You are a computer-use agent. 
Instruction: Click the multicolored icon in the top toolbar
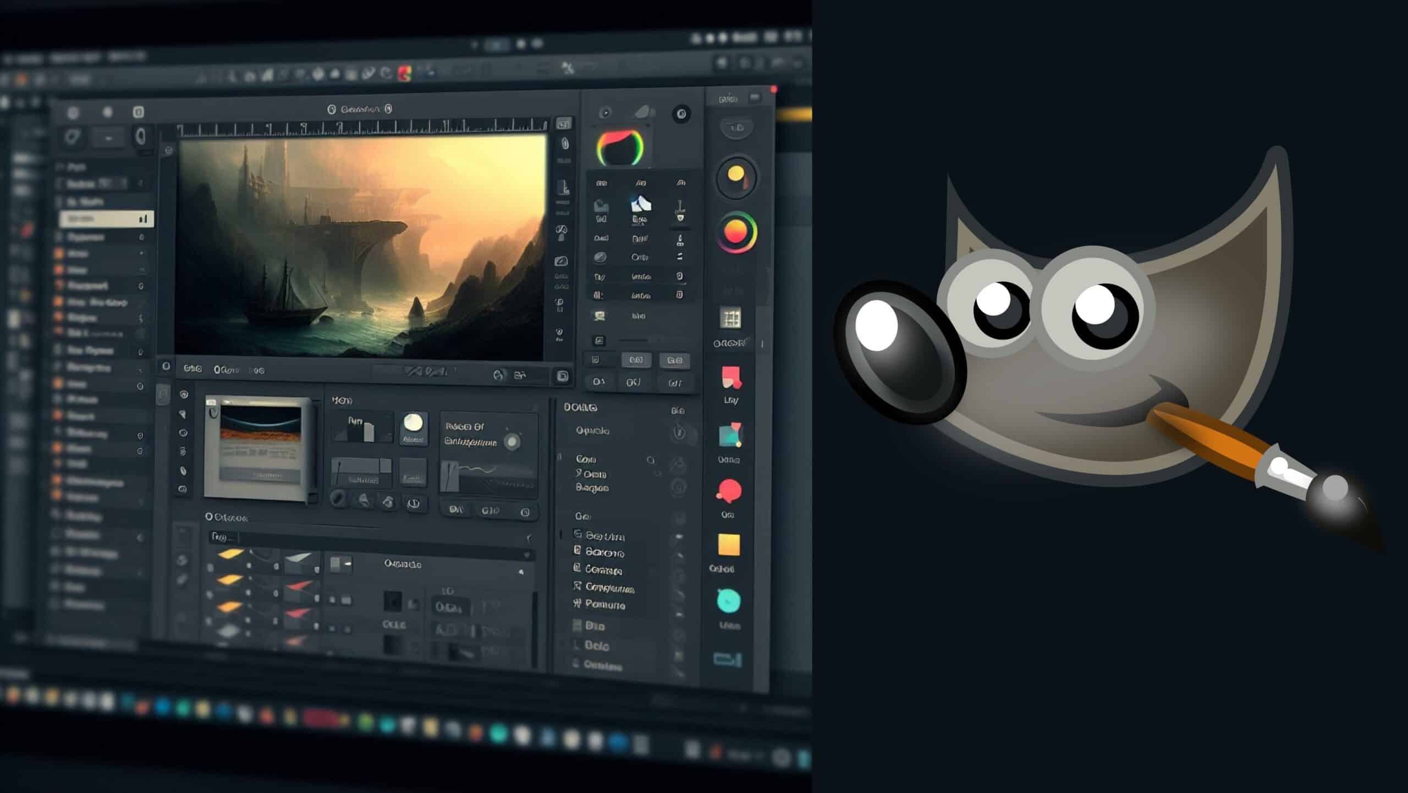[x=405, y=74]
